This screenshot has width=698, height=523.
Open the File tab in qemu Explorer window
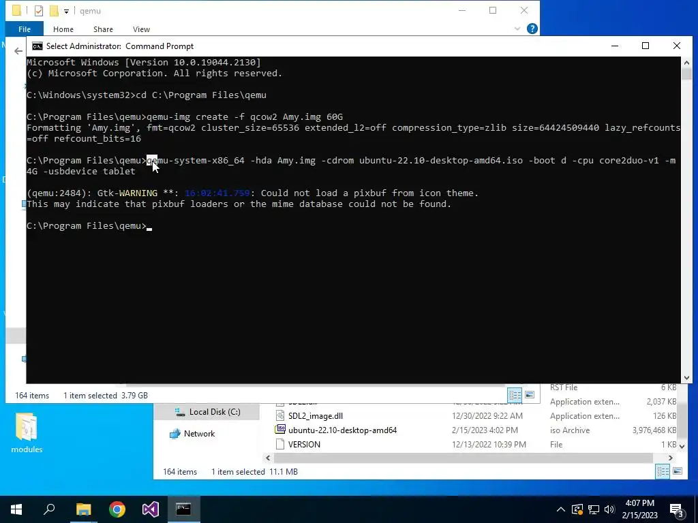(x=25, y=29)
